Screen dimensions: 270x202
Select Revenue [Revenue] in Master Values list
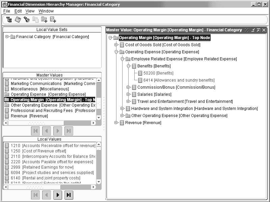[x=29, y=116]
